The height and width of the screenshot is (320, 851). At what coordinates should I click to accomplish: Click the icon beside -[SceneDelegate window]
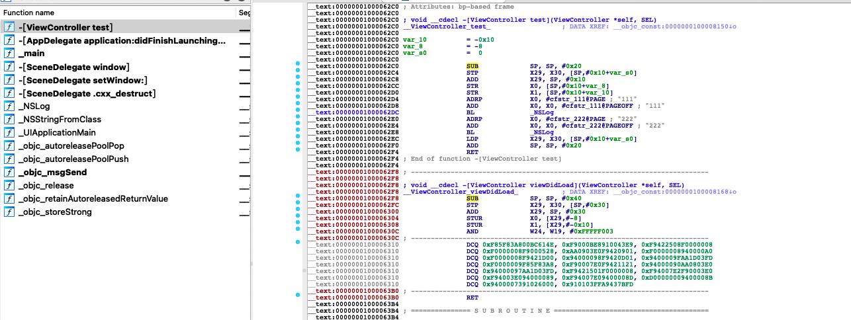pyautogui.click(x=9, y=67)
